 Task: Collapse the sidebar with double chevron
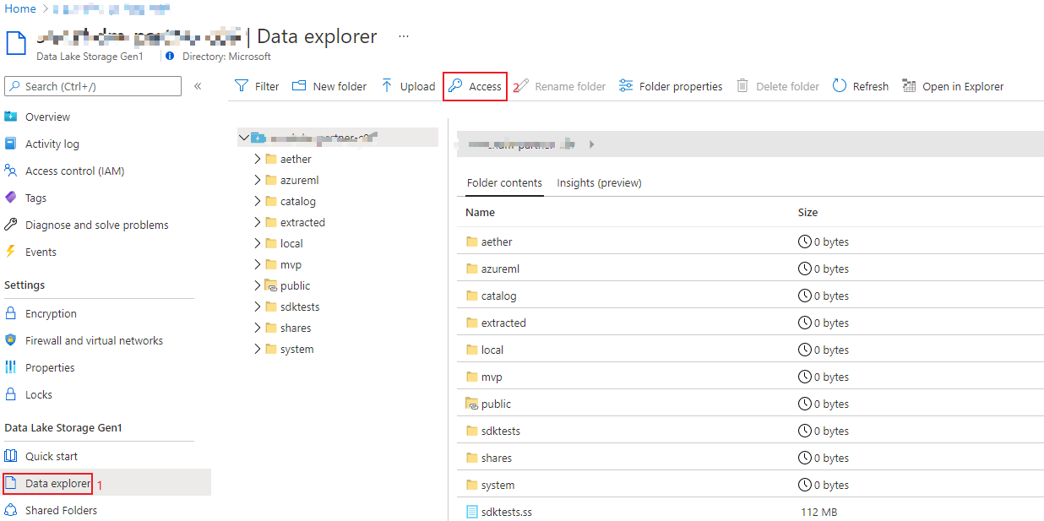point(198,86)
